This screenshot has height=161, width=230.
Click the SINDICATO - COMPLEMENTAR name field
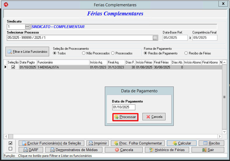124,27
